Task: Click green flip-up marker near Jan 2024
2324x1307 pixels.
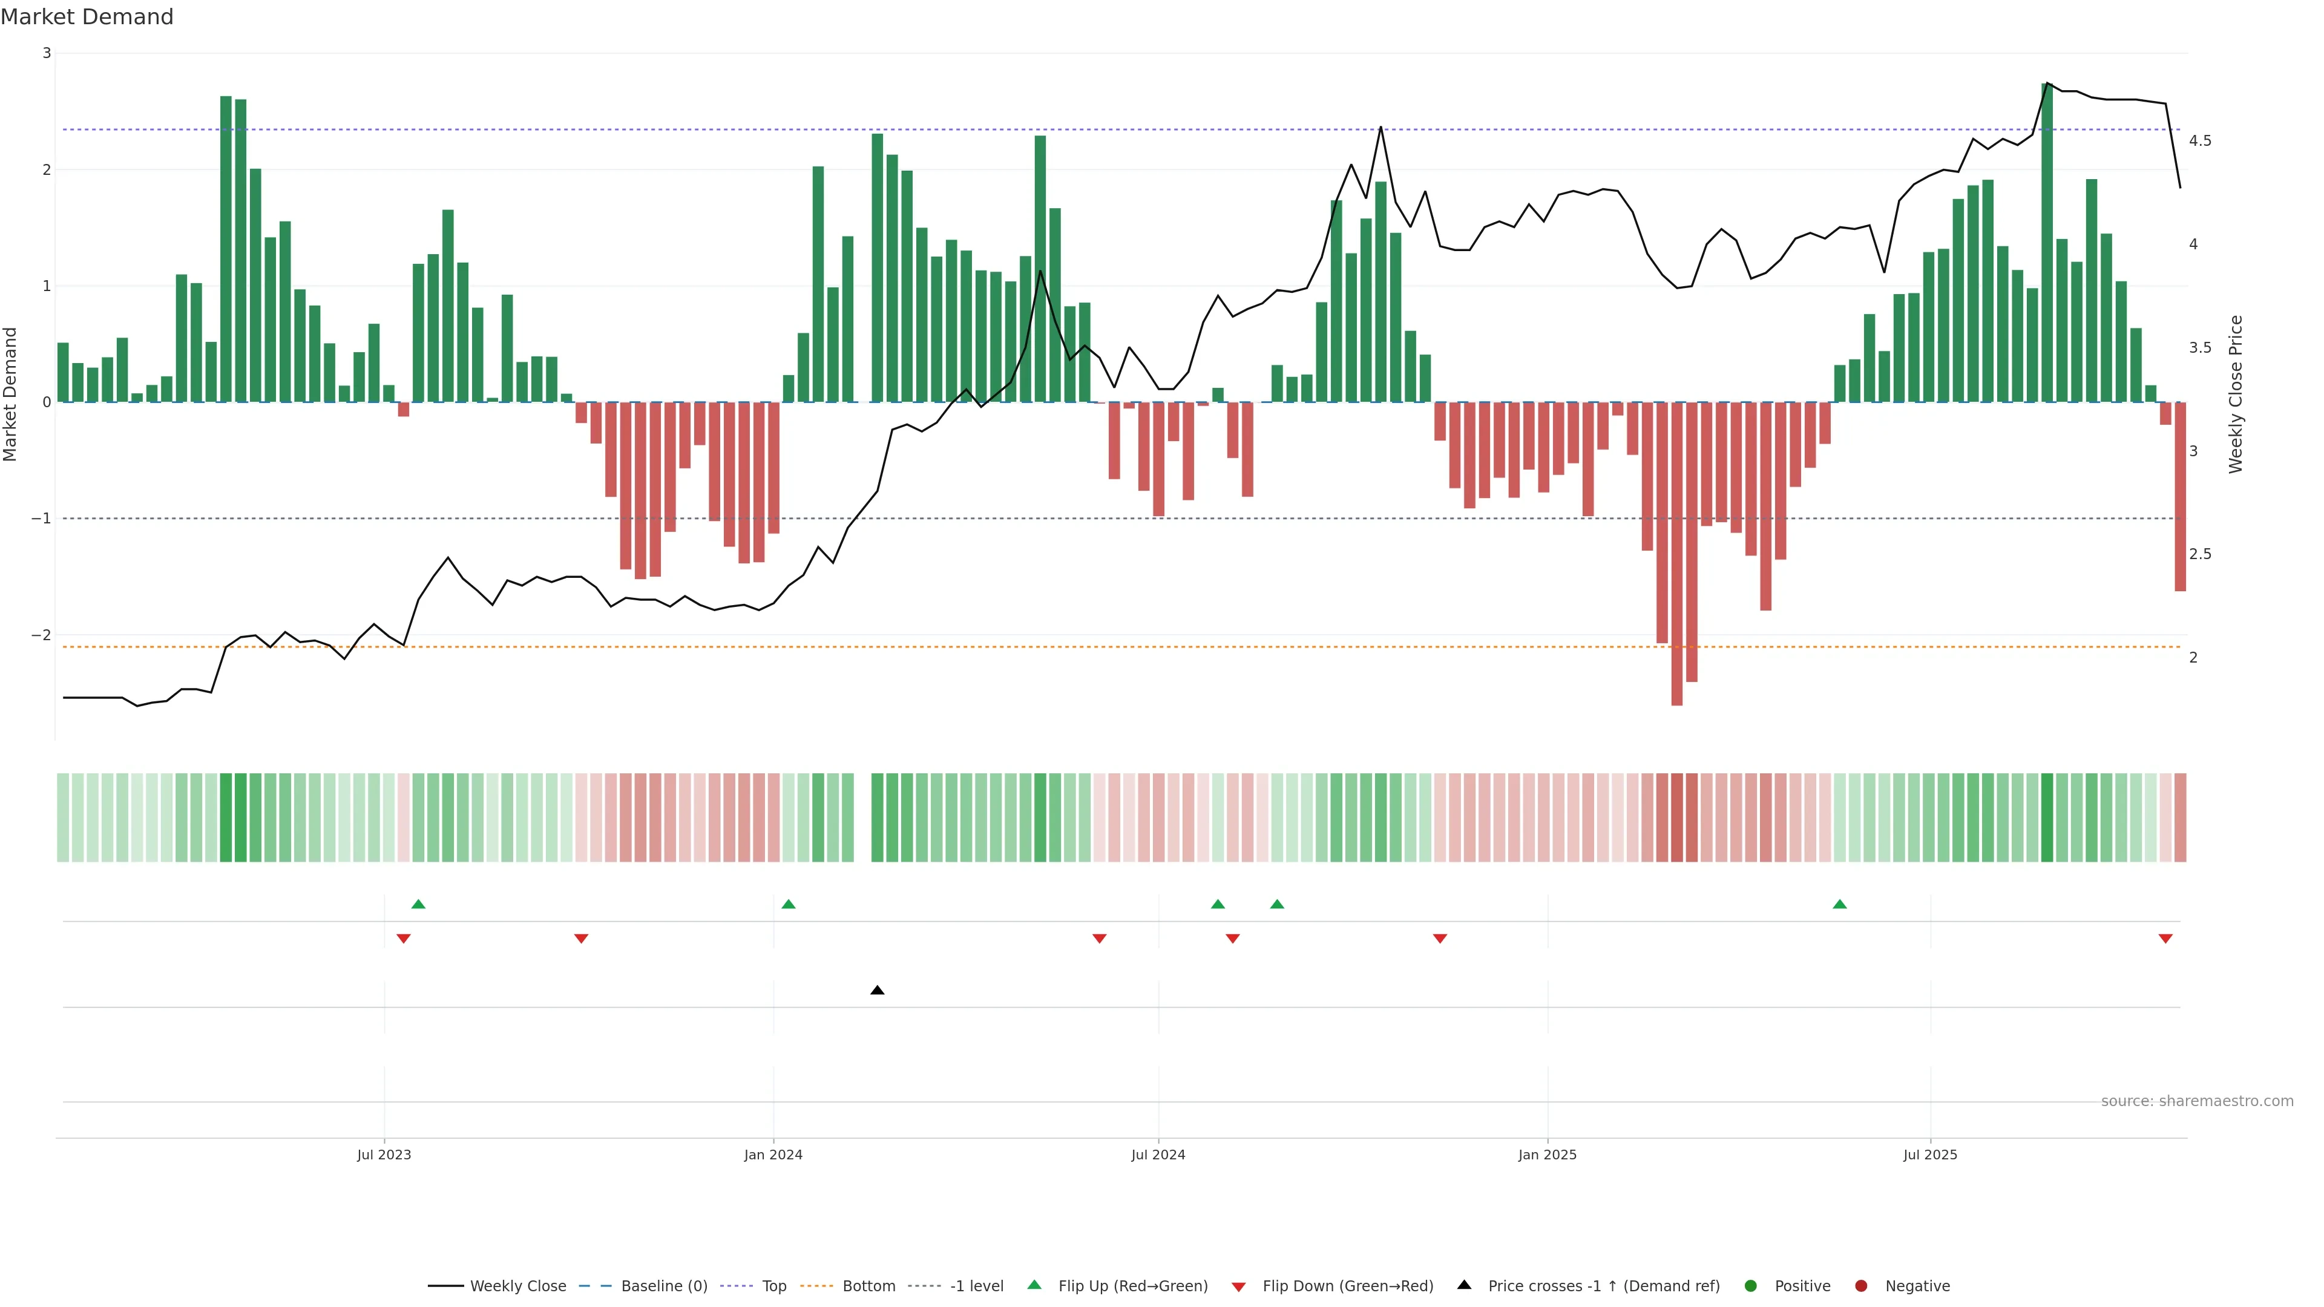Action: click(789, 904)
